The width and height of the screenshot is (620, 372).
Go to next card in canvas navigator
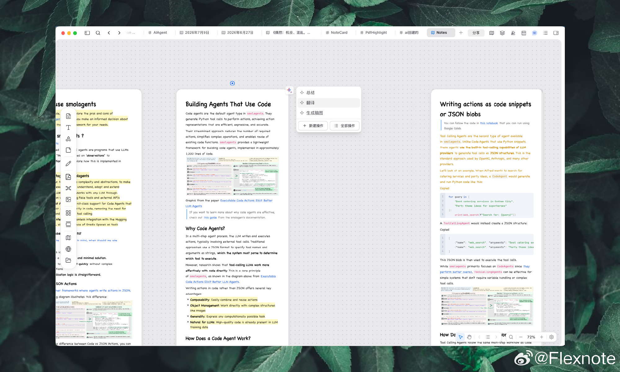point(496,337)
